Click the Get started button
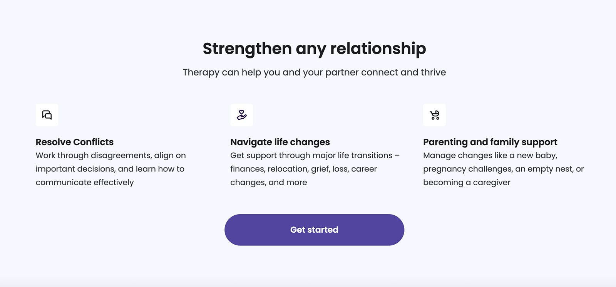The width and height of the screenshot is (616, 287). (x=314, y=230)
